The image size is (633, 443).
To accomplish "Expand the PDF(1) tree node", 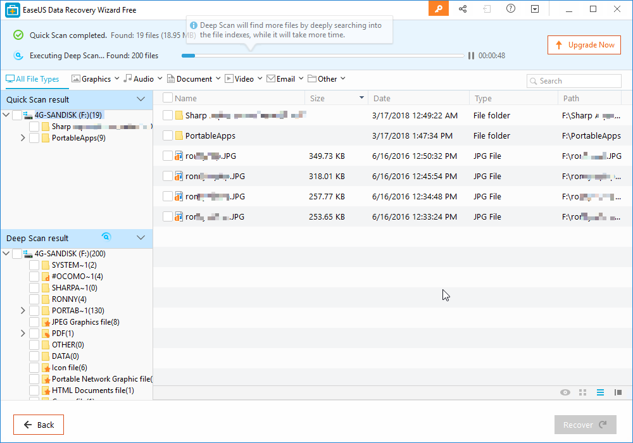I will click(23, 334).
